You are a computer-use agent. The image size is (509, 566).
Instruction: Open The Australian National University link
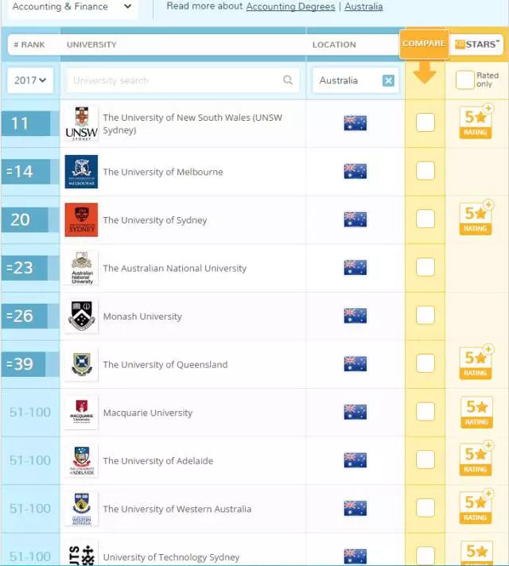point(175,268)
